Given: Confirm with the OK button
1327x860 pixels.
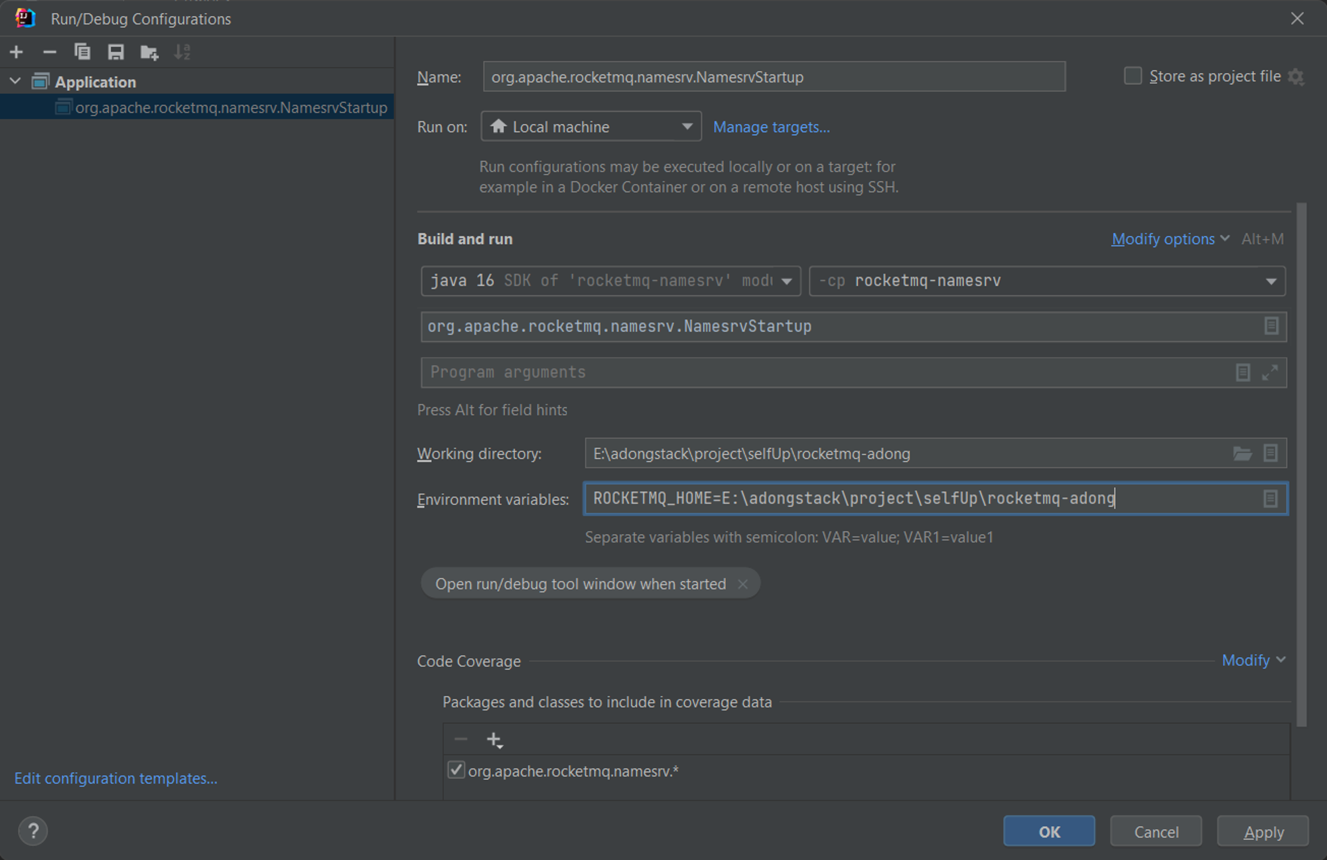Looking at the screenshot, I should pyautogui.click(x=1049, y=831).
